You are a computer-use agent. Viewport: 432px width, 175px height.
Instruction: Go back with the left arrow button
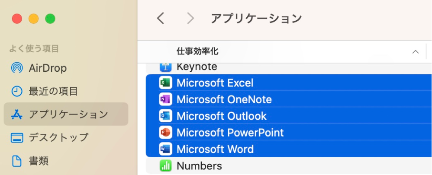pyautogui.click(x=161, y=18)
